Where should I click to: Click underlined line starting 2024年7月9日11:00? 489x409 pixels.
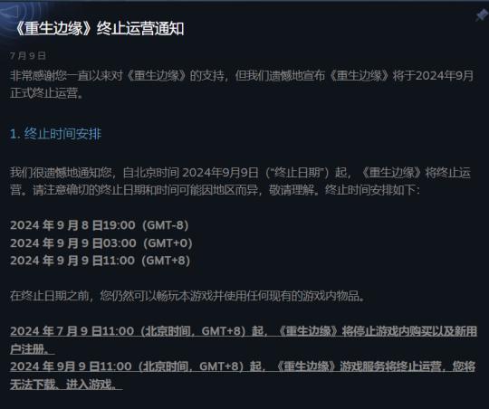coord(244,331)
